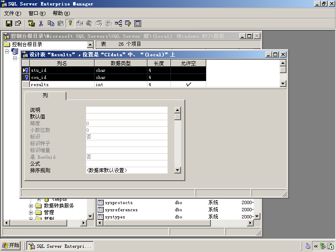Click the Save floppy disk icon
The height and width of the screenshot is (252, 336).
9,24
